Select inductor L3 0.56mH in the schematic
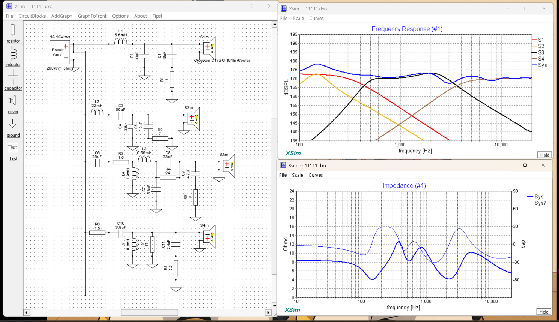Screen dimensions: 559x322 (144, 159)
